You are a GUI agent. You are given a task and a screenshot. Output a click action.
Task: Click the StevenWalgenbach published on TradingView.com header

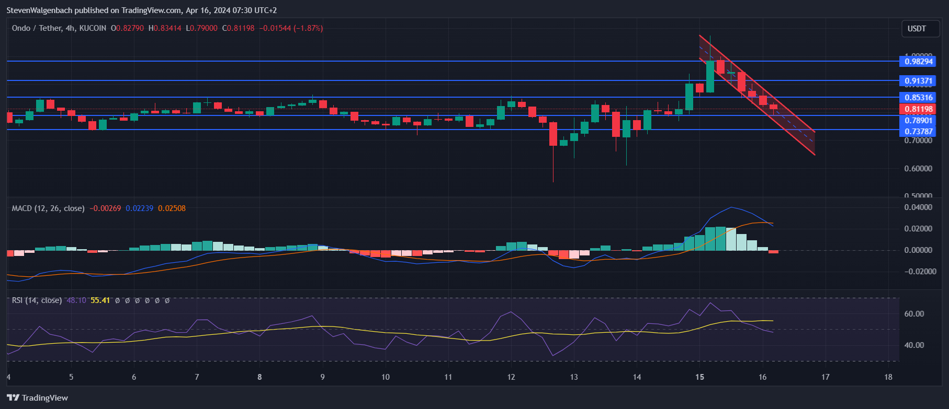(141, 10)
